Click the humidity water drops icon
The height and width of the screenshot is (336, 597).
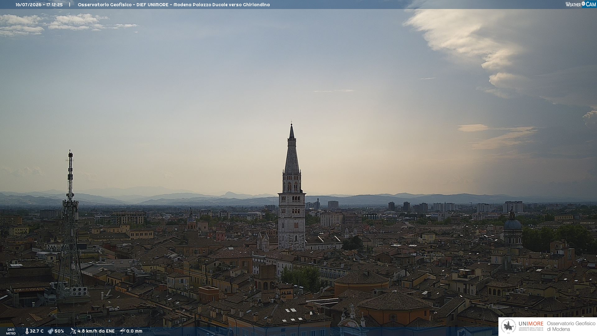coord(50,331)
